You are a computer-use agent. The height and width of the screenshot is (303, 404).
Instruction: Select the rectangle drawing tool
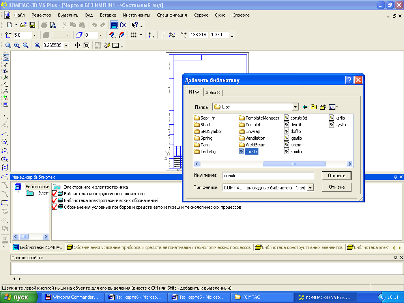5,202
